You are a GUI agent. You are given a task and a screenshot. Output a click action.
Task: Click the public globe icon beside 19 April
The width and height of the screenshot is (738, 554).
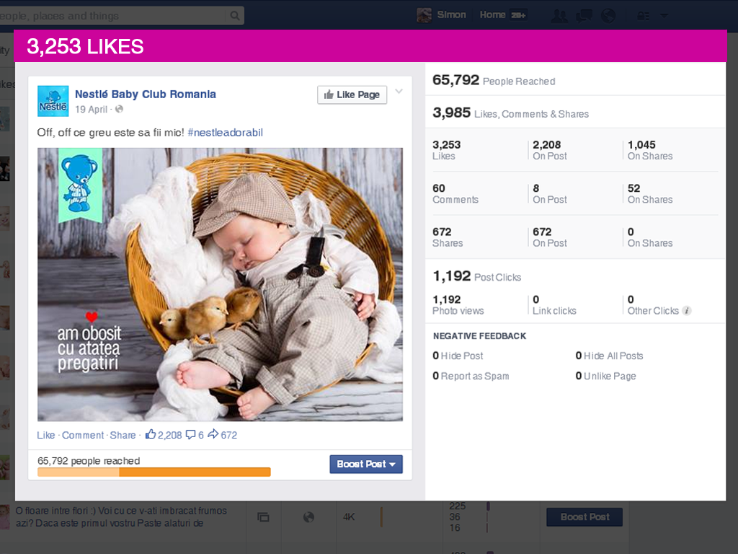coord(120,110)
